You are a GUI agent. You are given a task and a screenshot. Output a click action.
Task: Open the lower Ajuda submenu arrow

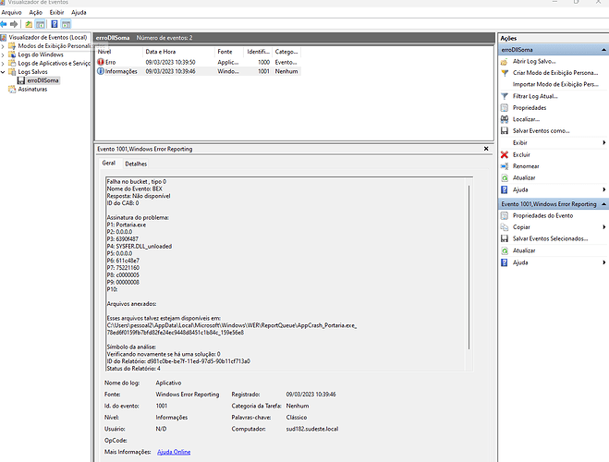point(604,262)
